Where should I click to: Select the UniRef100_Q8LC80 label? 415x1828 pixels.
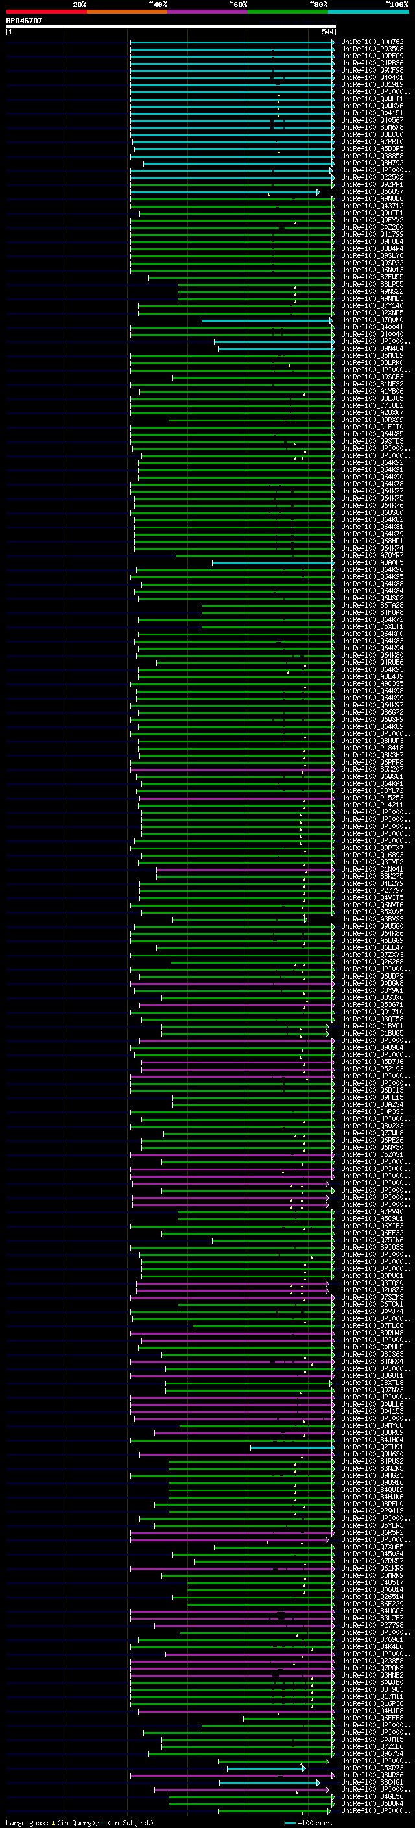pos(372,134)
